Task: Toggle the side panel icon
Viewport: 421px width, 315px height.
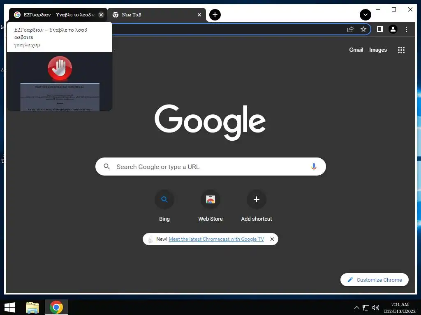Action: pyautogui.click(x=379, y=29)
